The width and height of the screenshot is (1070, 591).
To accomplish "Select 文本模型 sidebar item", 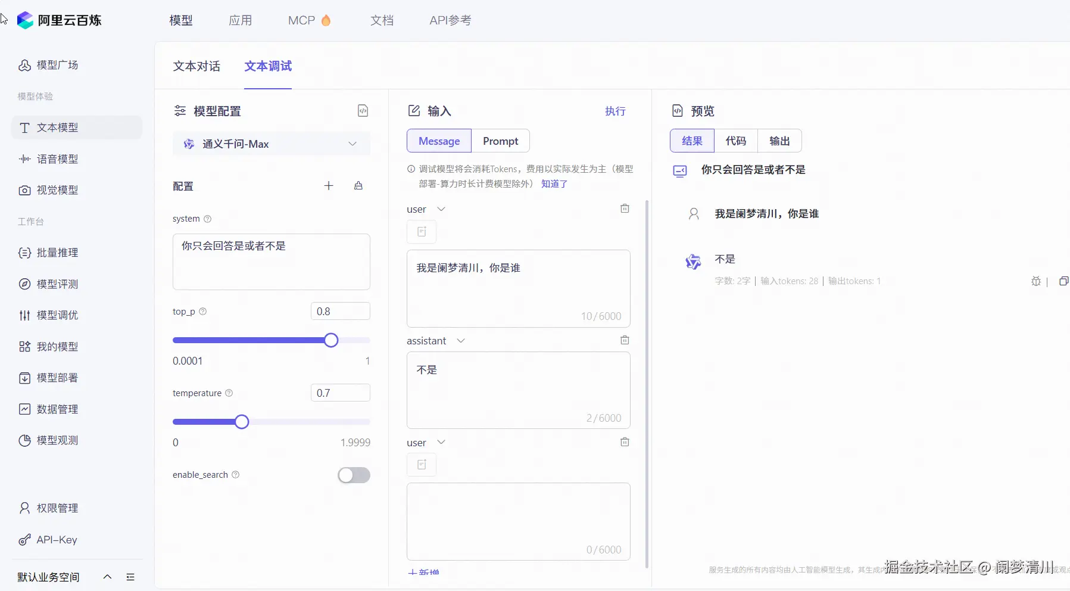I will (77, 127).
